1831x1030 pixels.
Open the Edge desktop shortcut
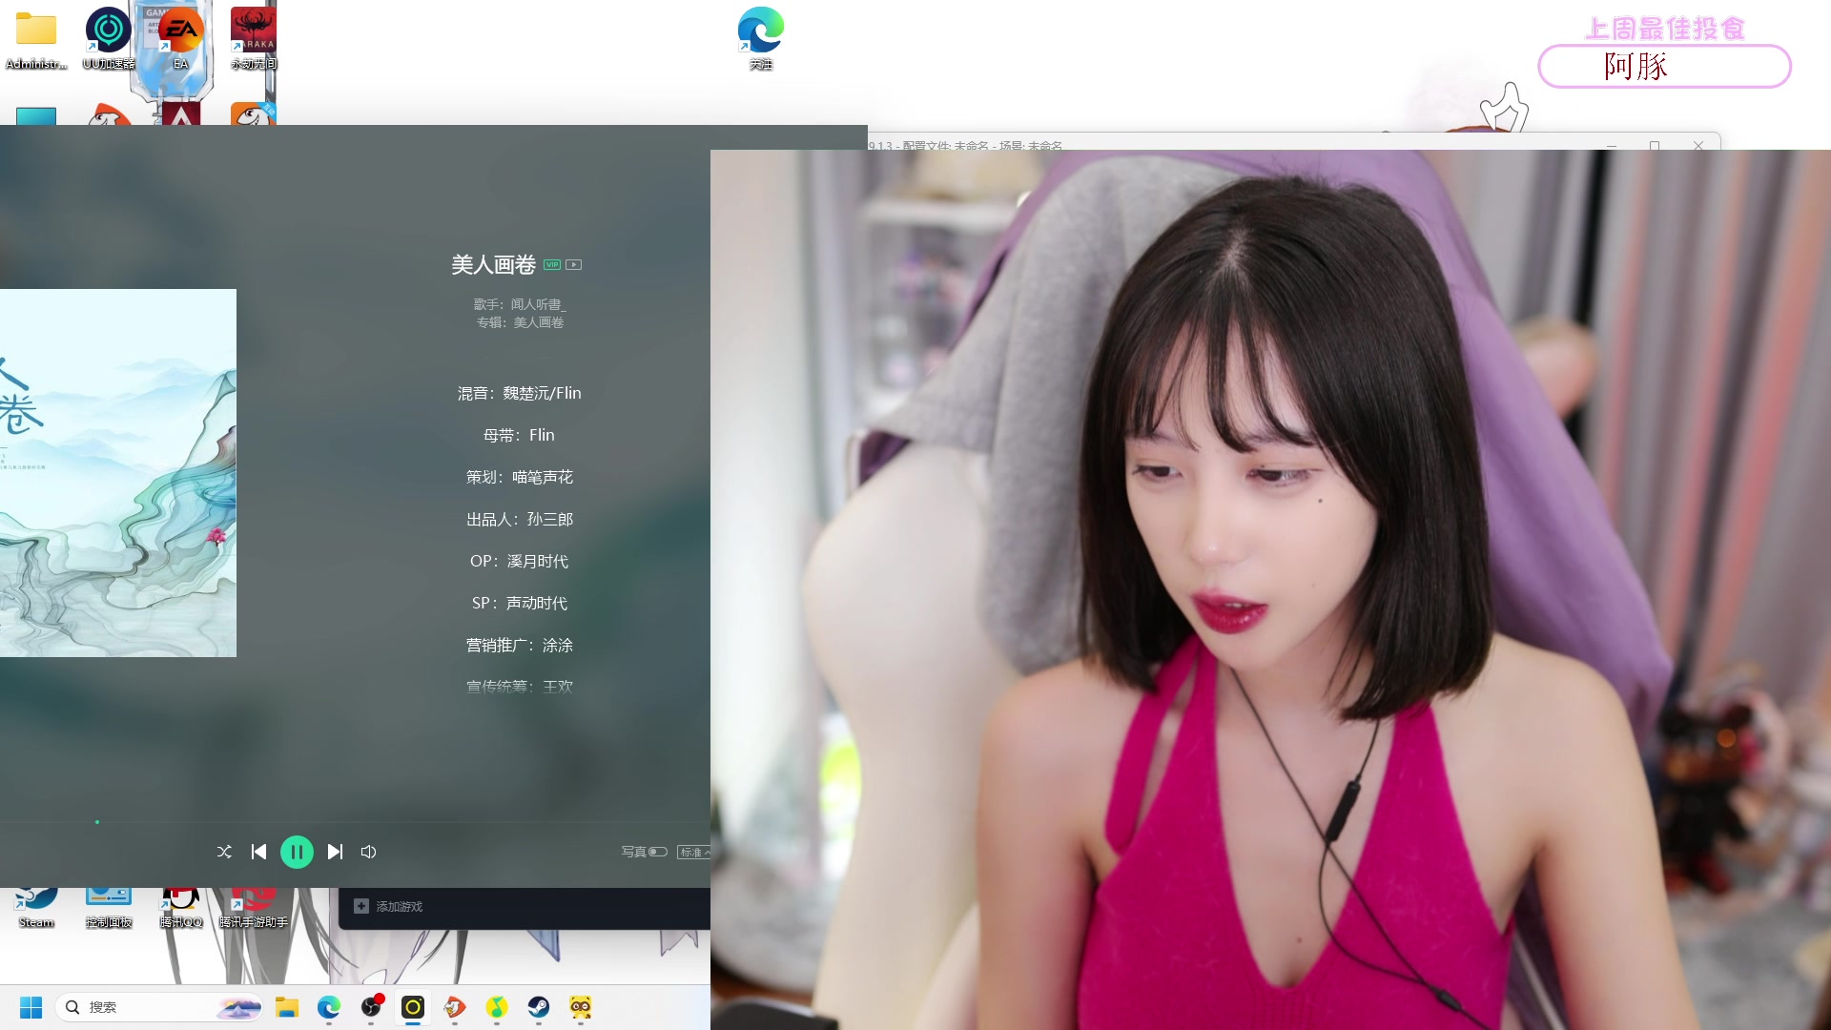[761, 38]
